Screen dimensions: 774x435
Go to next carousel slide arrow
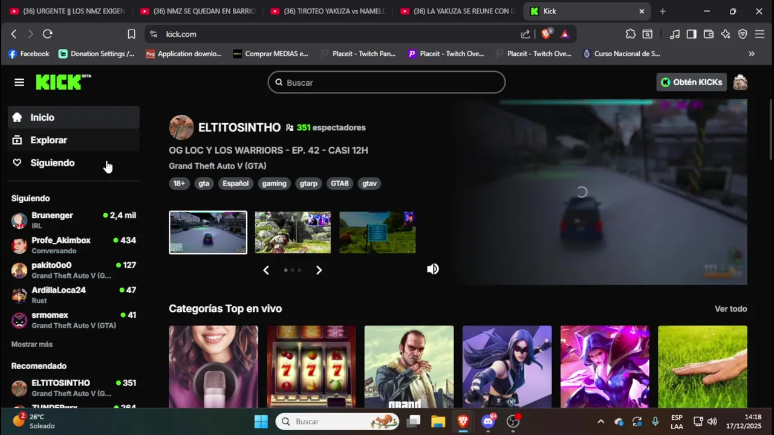click(x=319, y=270)
